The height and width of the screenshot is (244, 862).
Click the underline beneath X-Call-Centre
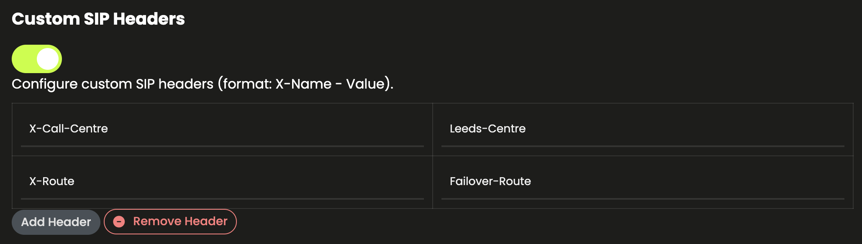(222, 146)
